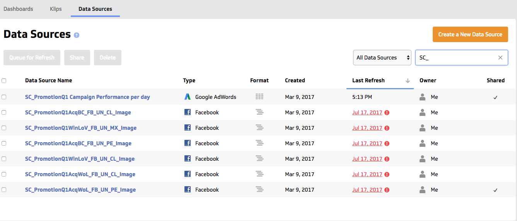Image resolution: width=517 pixels, height=221 pixels.
Task: Click red error icon for SC_PromotionQ1WinLoV_FB_UN_MX_Image
Action: click(387, 128)
